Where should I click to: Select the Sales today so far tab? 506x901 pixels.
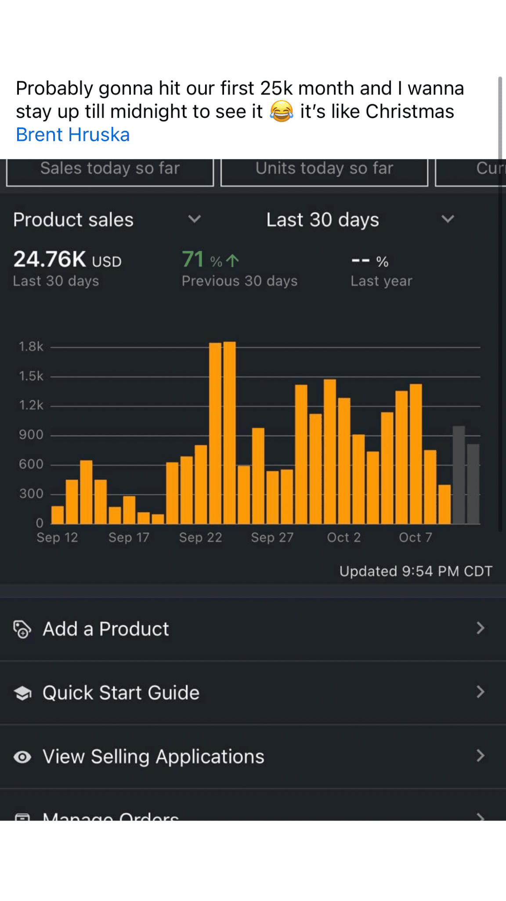click(110, 169)
